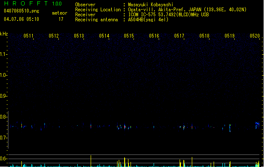The width and height of the screenshot is (264, 167).
Task: Click the observer name Masayuki Kobayashi
Action: click(x=151, y=5)
